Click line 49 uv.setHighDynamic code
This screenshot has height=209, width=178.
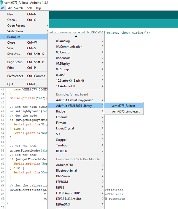[x=29, y=111]
